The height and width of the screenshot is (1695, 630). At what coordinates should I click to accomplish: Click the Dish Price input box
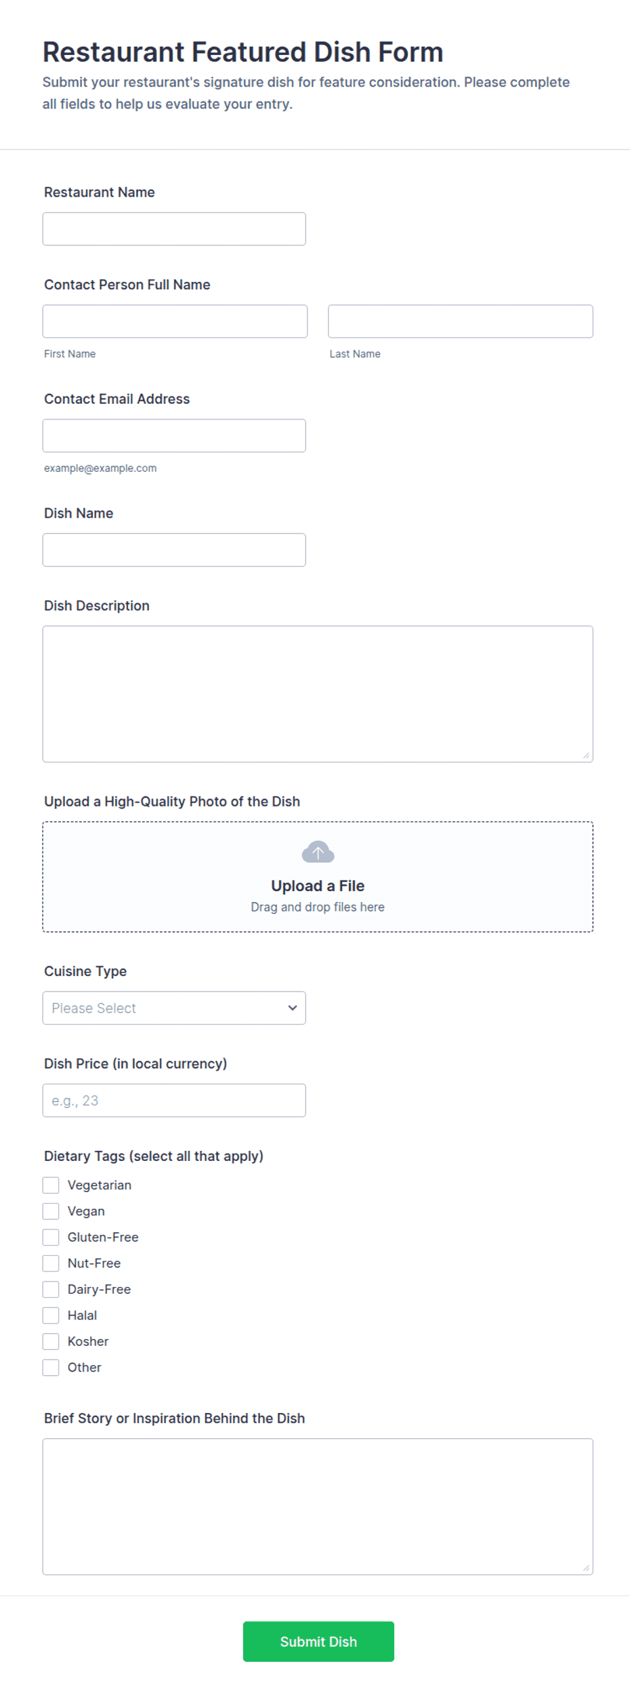coord(174,1101)
